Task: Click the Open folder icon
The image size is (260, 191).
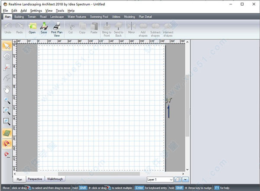Action: click(32, 29)
